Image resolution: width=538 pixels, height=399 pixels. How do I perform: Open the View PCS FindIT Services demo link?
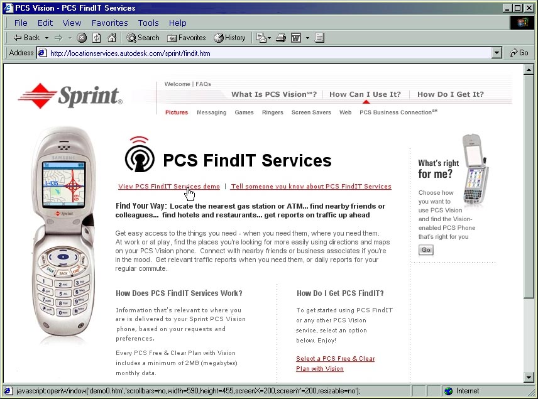[x=169, y=186]
